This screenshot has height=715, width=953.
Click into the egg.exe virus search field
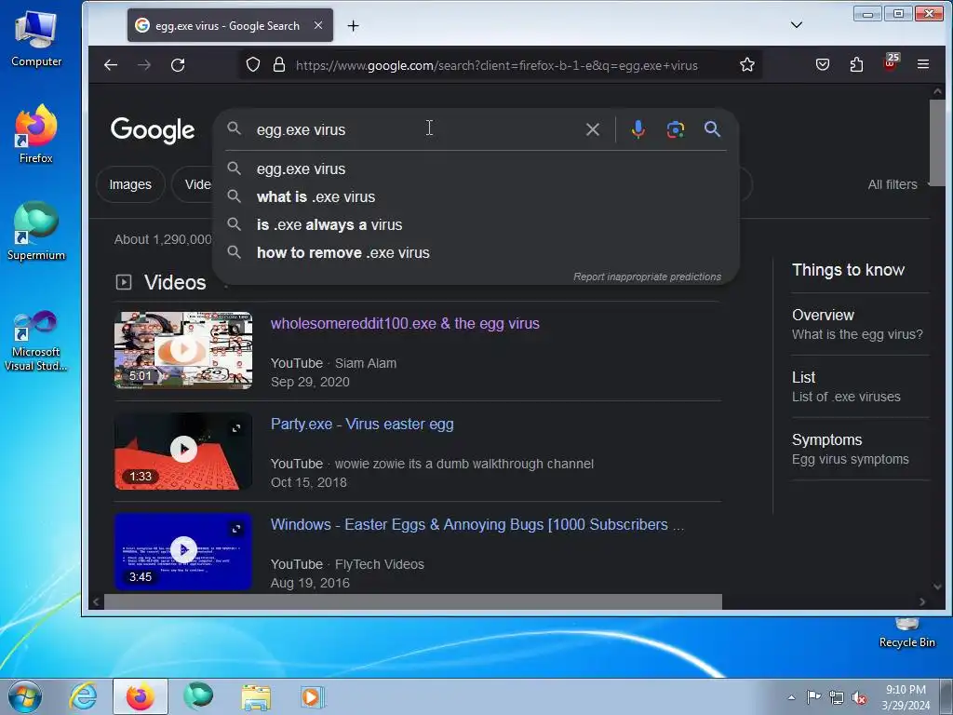413,129
